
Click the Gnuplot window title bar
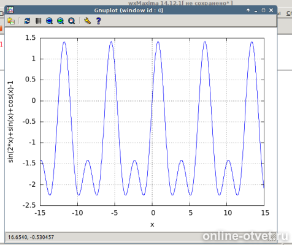pyautogui.click(x=129, y=10)
